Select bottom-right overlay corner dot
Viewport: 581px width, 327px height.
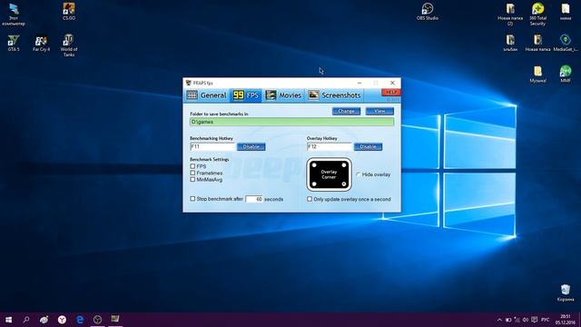coord(344,183)
